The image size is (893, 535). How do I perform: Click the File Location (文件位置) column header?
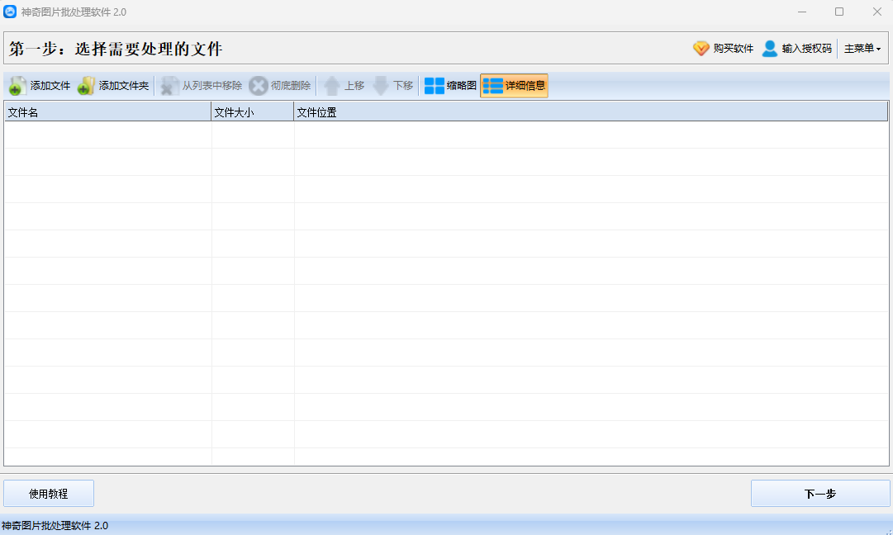click(x=591, y=112)
